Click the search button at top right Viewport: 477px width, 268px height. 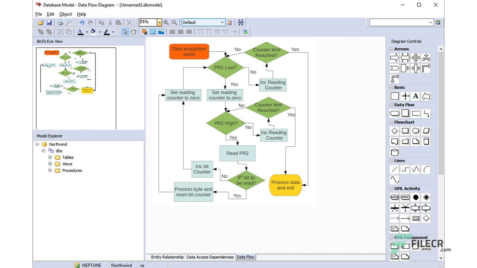pos(438,22)
